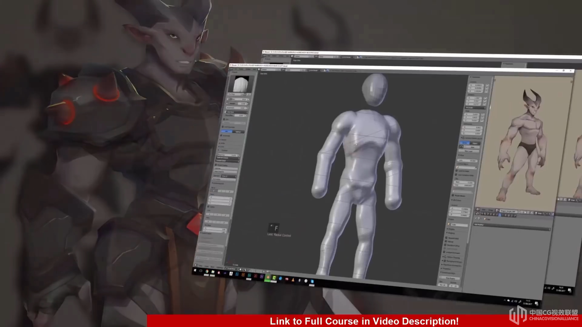The image size is (582, 327).
Task: Click the Symmetrize button
Action: click(x=224, y=179)
